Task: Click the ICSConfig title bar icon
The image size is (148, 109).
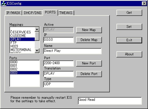Action: 4,4
